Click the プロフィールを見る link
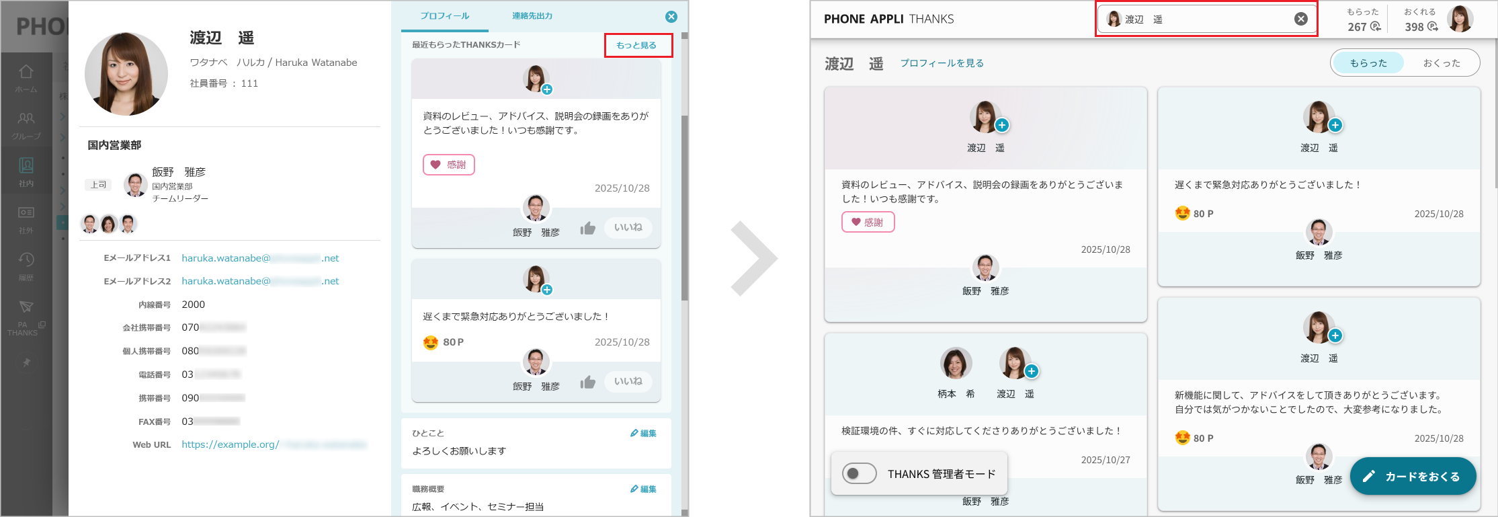This screenshot has width=1498, height=517. pyautogui.click(x=942, y=63)
